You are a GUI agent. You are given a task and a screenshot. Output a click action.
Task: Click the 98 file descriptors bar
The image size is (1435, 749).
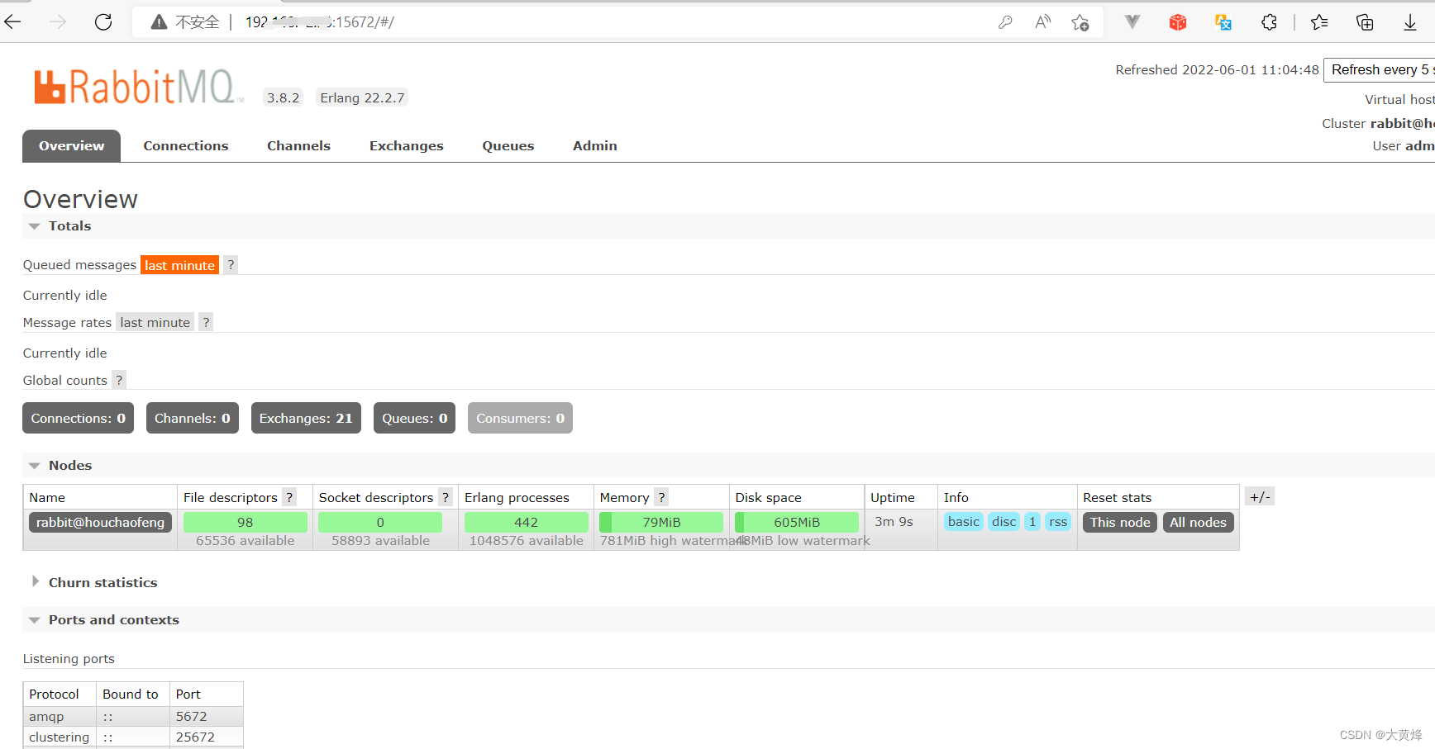pos(246,522)
